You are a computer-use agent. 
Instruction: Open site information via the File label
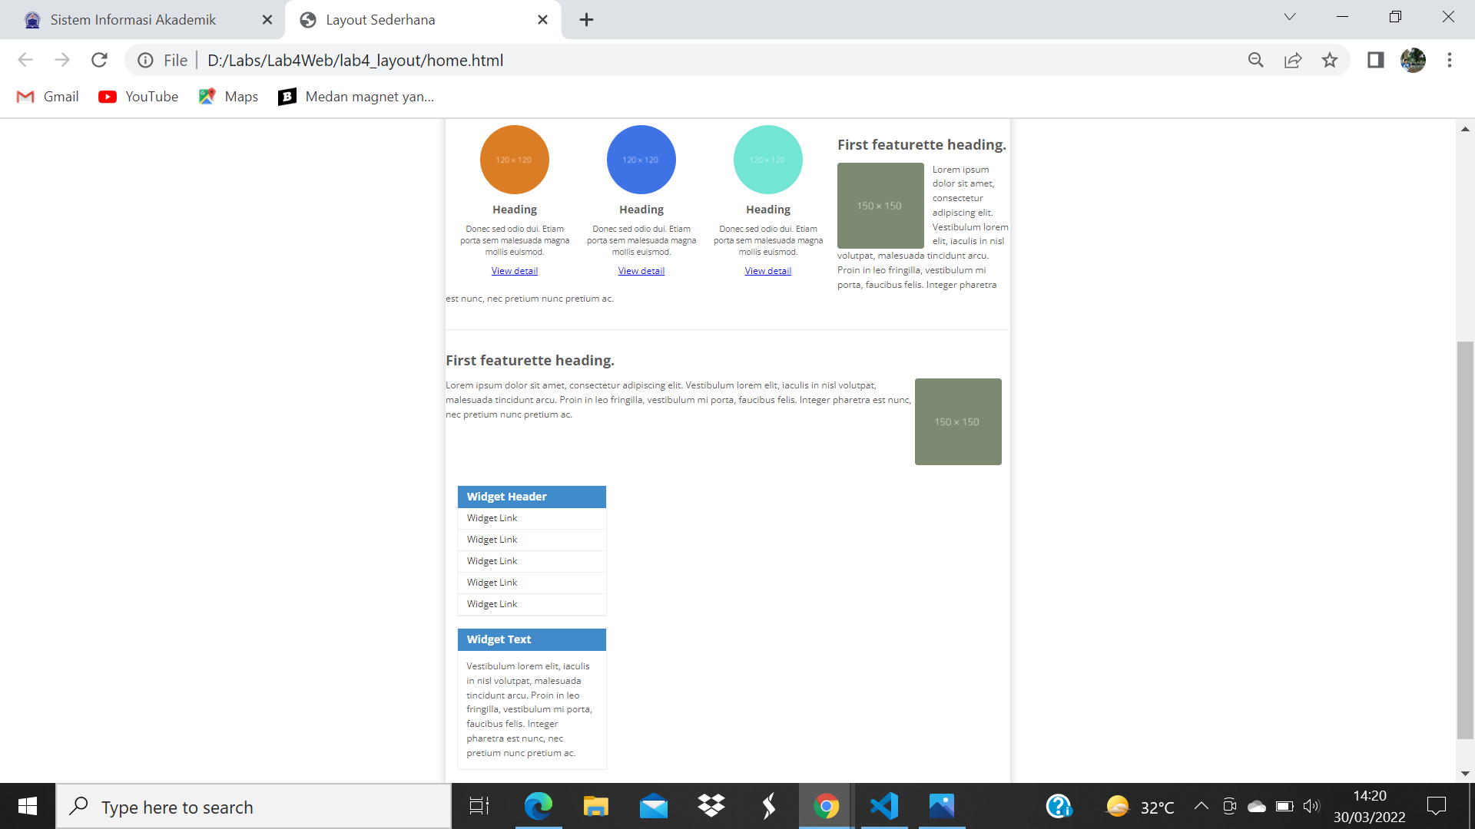point(175,60)
